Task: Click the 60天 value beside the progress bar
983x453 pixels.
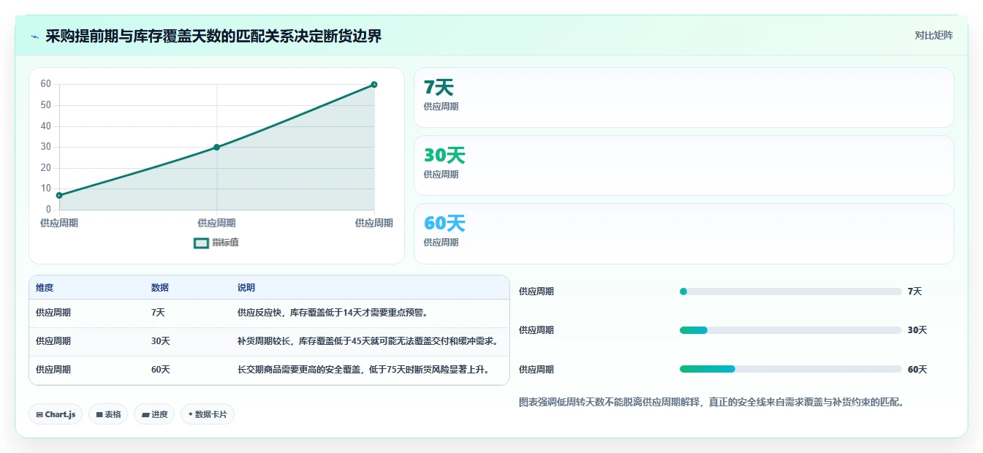Action: [917, 370]
